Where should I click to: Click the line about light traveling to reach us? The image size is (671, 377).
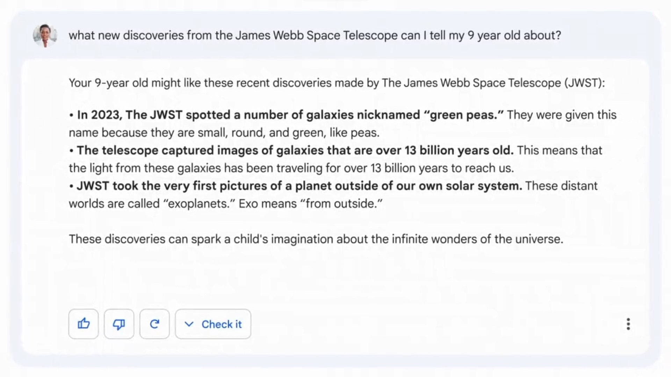tap(291, 168)
